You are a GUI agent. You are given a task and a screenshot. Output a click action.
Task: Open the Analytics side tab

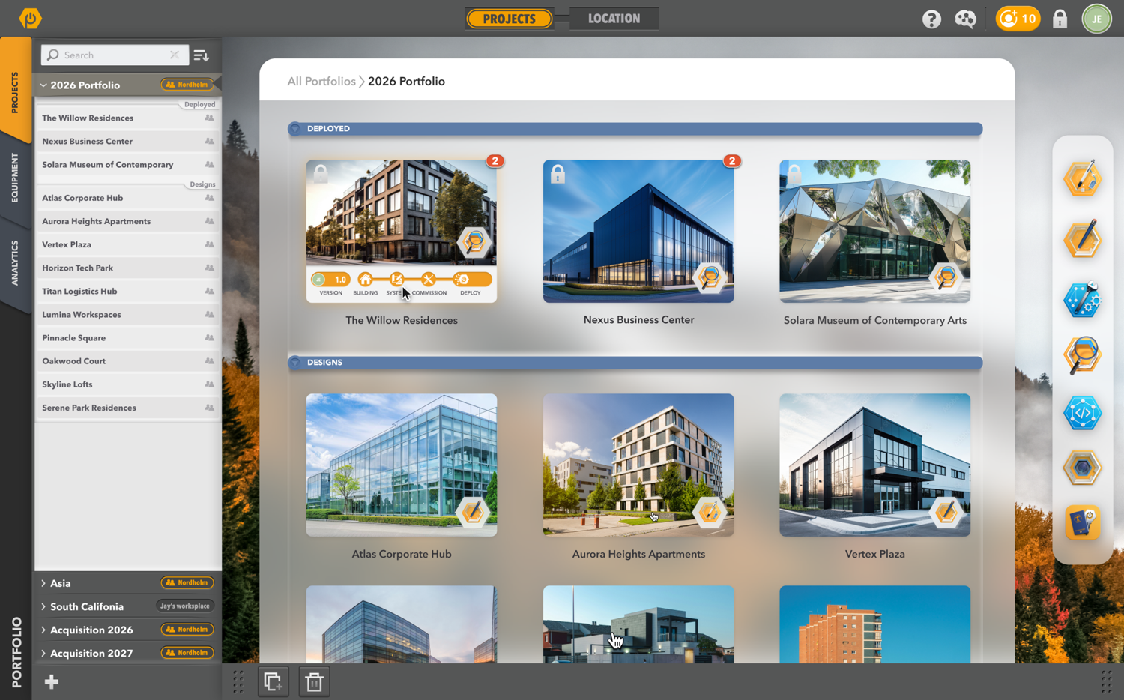15,262
